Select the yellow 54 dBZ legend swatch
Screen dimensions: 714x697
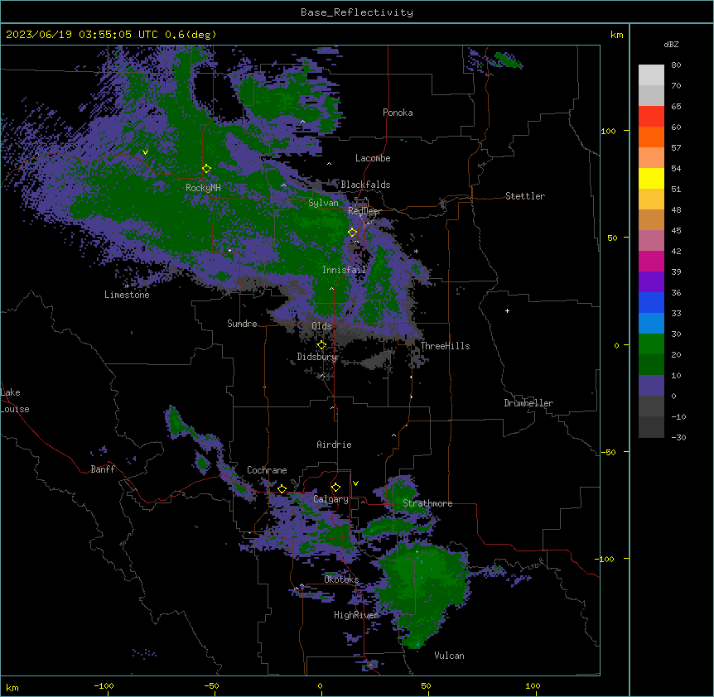(x=651, y=178)
